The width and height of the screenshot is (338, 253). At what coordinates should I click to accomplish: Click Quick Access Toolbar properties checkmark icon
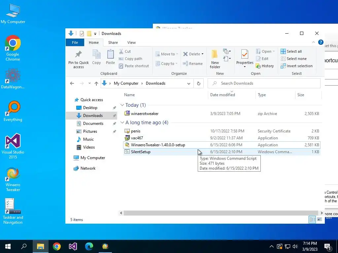click(x=82, y=34)
